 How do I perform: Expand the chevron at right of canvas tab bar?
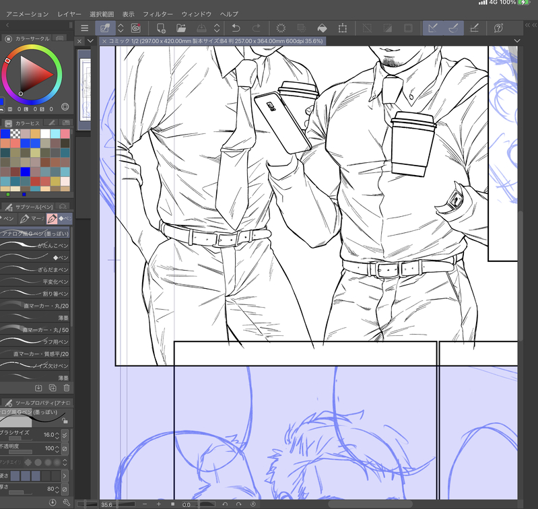(517, 41)
